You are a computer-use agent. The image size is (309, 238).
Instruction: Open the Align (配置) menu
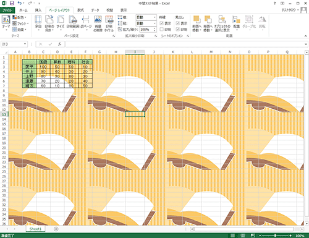pyautogui.click(x=237, y=23)
